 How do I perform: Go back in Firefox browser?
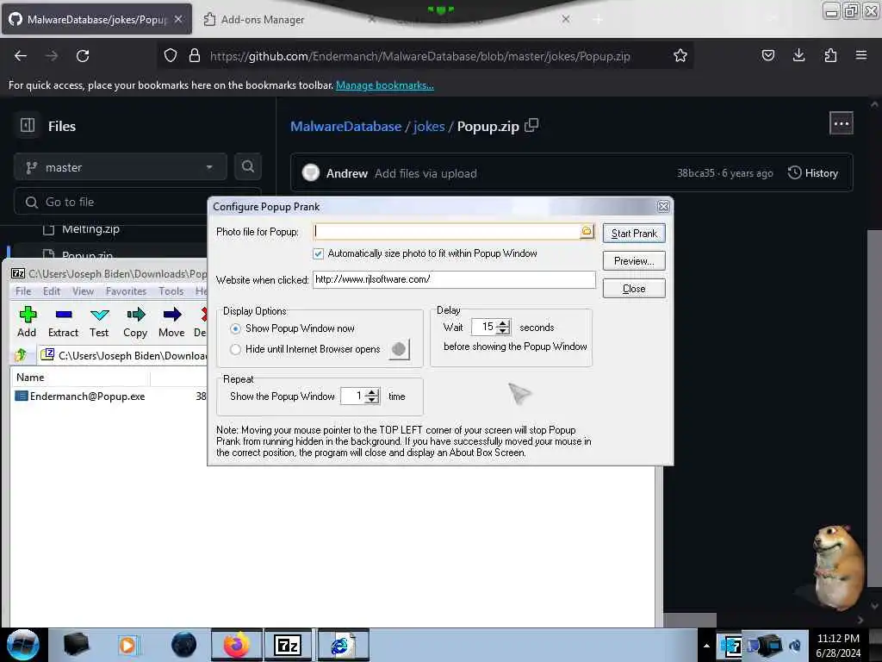click(x=21, y=56)
